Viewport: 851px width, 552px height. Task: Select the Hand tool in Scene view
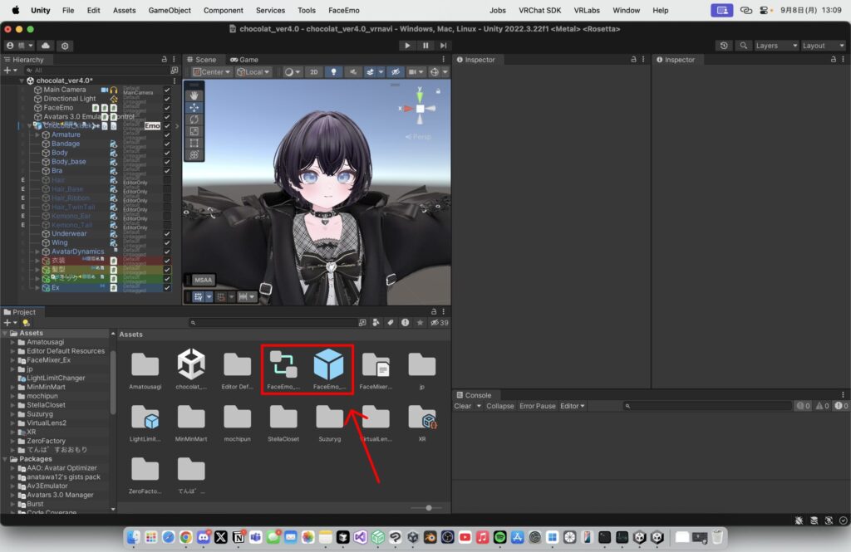point(194,95)
